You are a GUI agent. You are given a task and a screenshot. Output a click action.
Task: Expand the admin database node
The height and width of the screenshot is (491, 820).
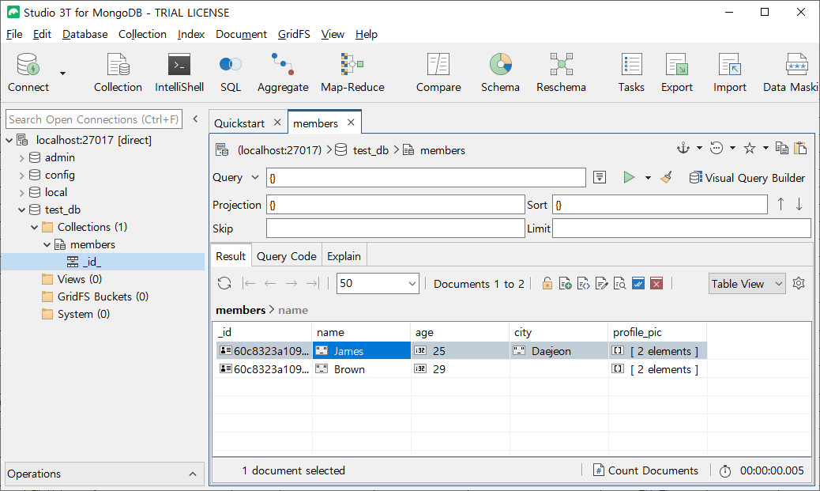tap(21, 157)
